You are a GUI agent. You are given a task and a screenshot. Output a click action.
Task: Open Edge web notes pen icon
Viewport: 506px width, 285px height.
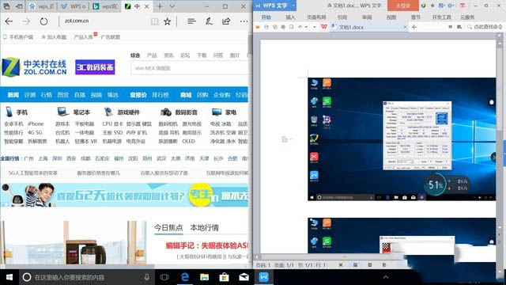click(x=209, y=21)
